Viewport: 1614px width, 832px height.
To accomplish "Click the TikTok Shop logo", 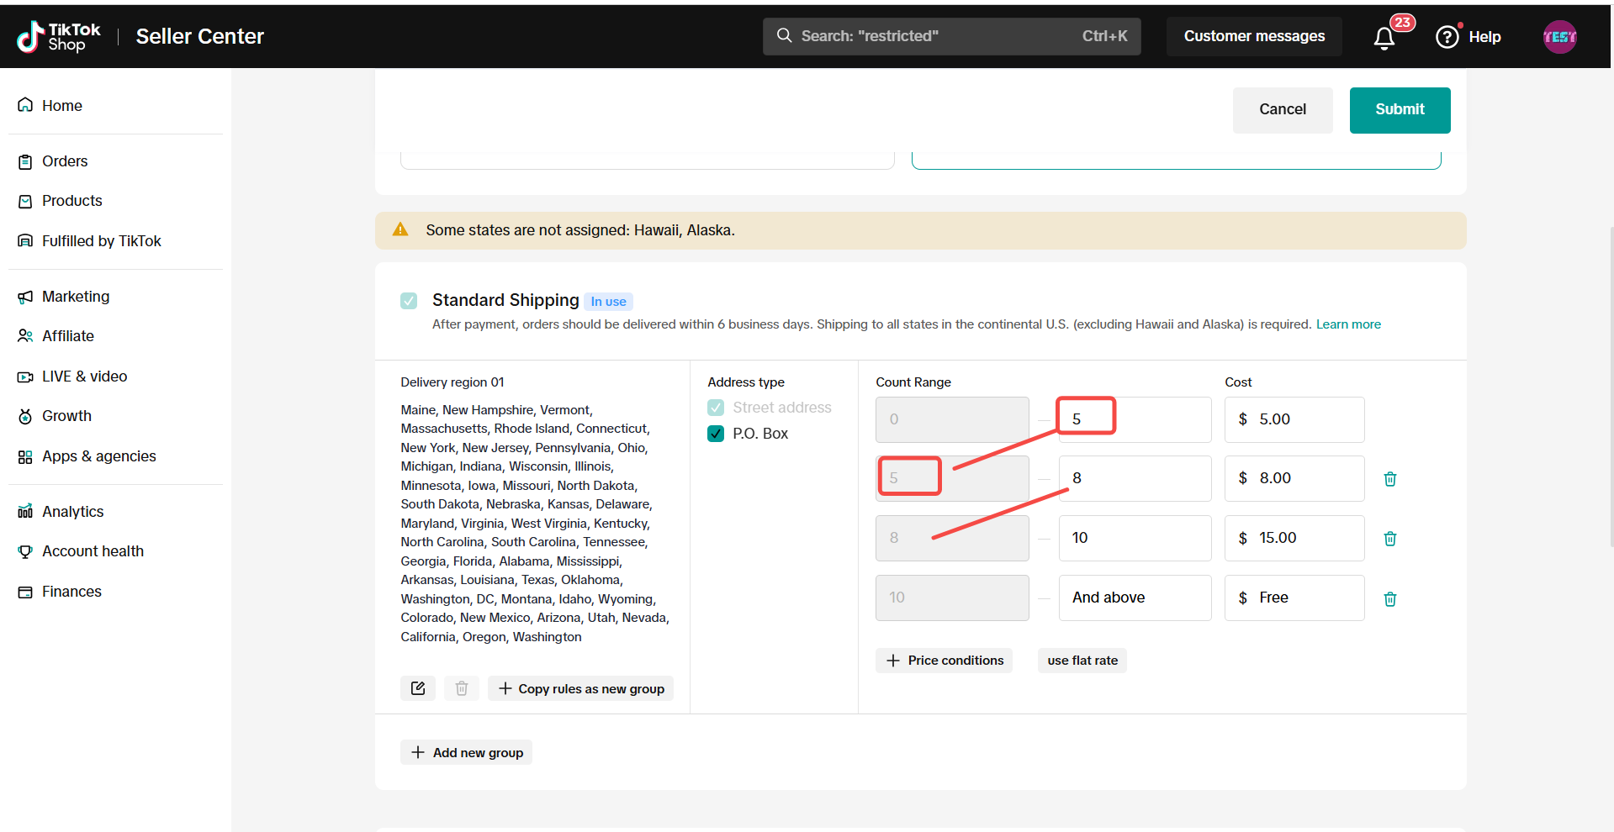I will point(59,37).
